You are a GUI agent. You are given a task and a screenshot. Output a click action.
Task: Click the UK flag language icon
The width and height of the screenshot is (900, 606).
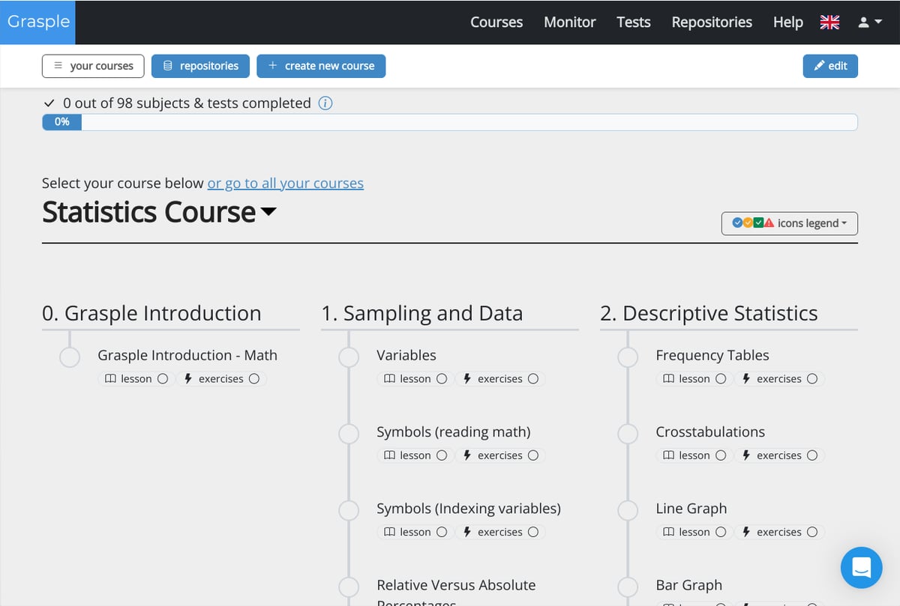(x=829, y=22)
